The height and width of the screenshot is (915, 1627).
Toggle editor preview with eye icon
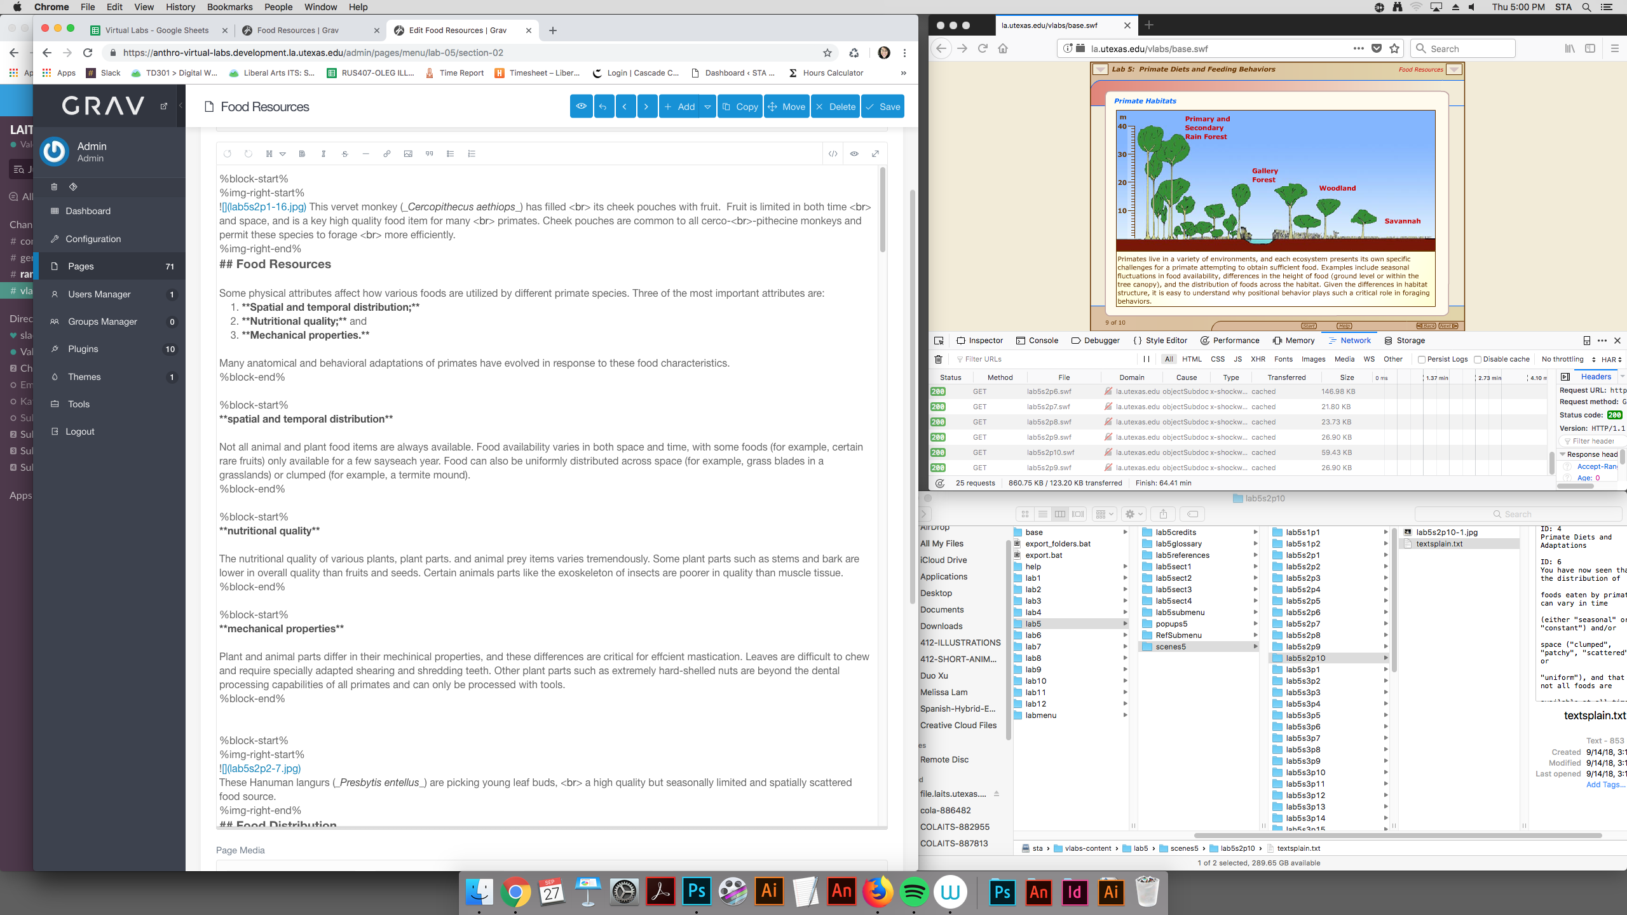(x=854, y=154)
